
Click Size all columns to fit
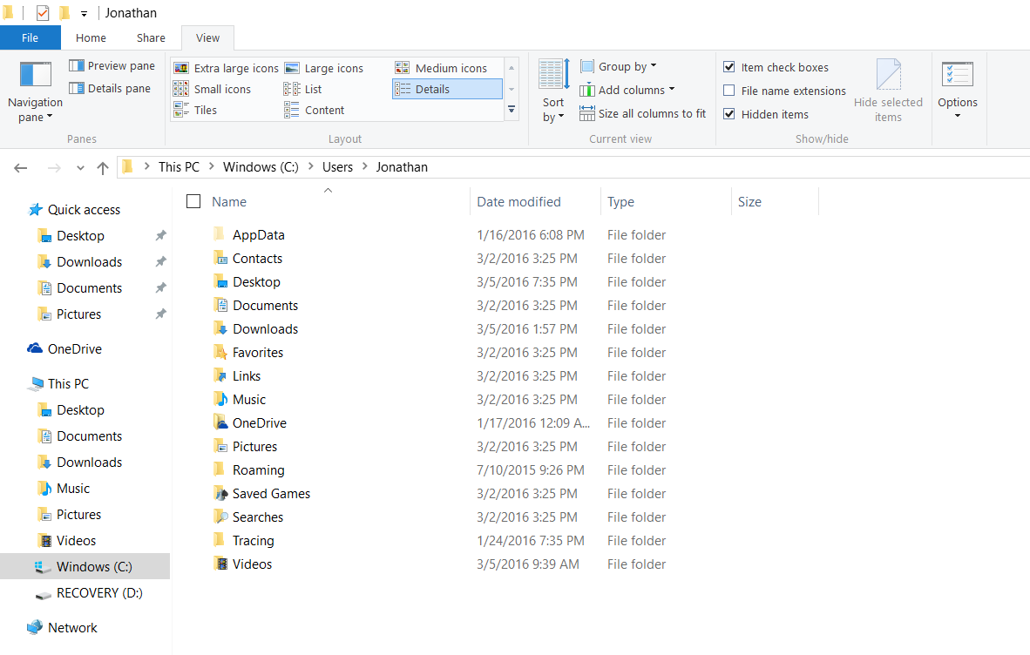pos(642,113)
